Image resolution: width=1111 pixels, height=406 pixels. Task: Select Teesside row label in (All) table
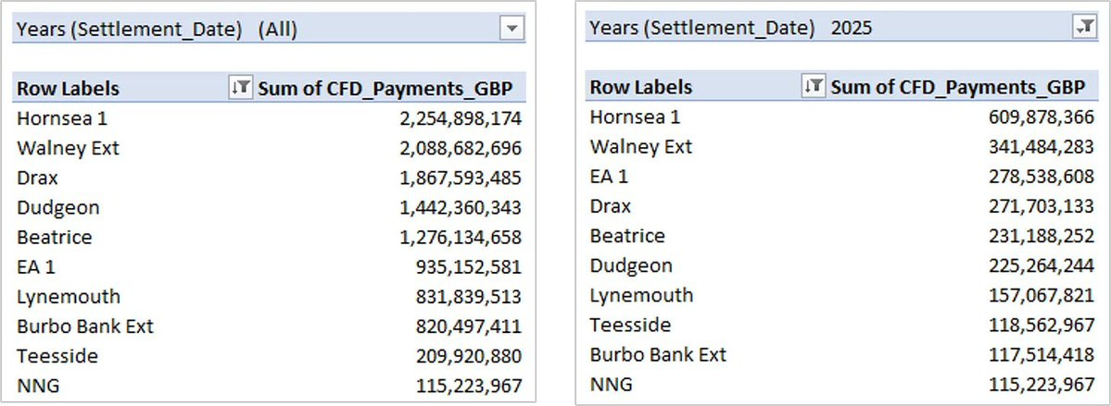[x=57, y=356]
